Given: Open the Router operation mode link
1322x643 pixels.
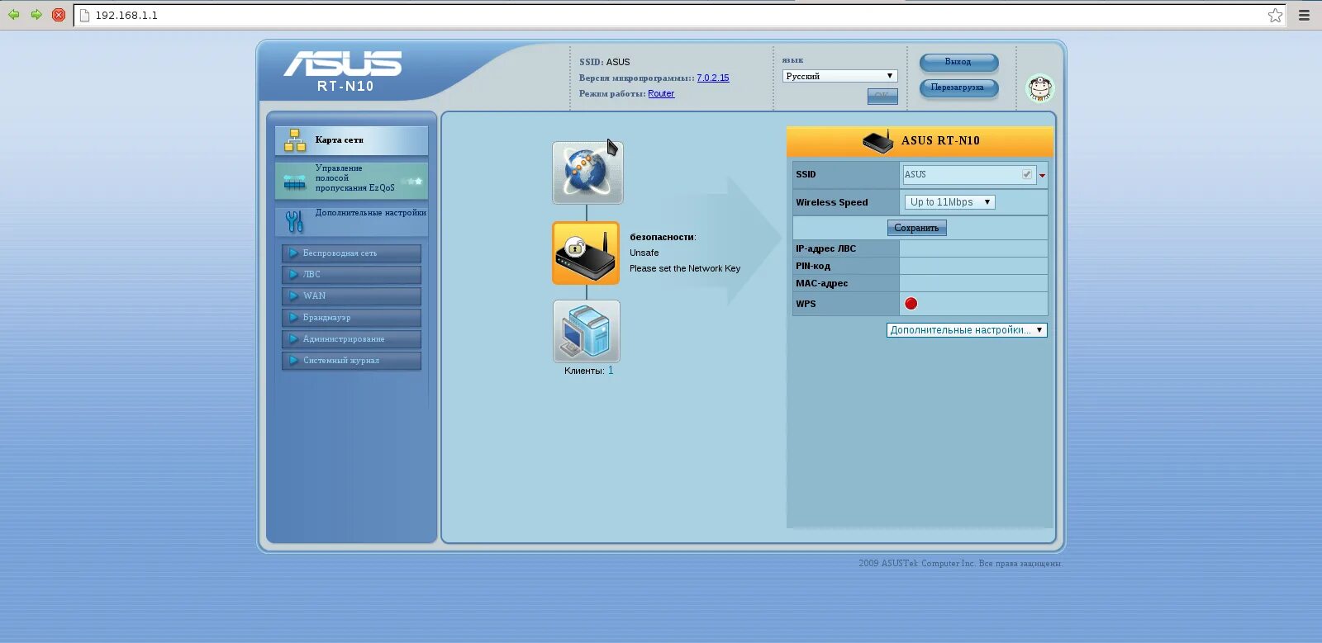Looking at the screenshot, I should (661, 94).
